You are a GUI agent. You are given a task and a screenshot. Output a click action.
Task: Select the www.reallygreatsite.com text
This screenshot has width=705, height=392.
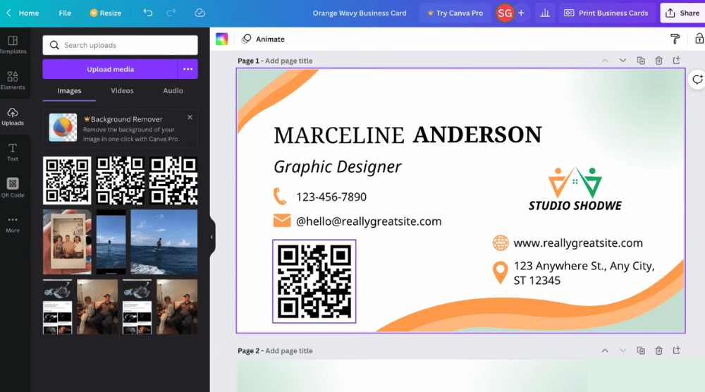pyautogui.click(x=578, y=243)
